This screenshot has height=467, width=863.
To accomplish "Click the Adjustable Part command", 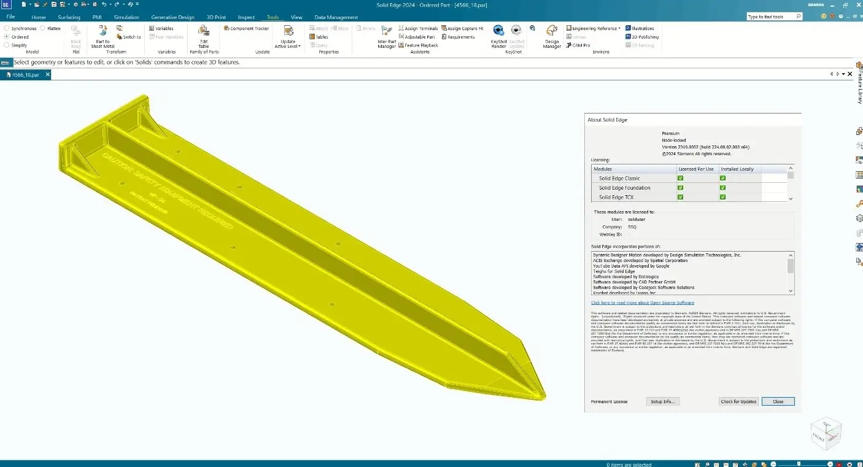I will click(417, 37).
